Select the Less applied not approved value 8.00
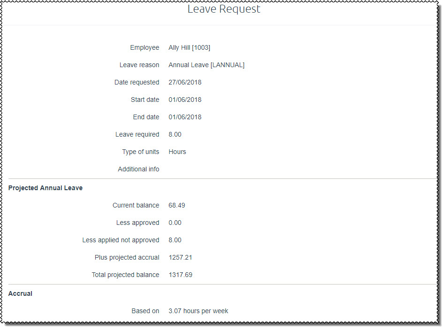The height and width of the screenshot is (331, 446). [174, 240]
